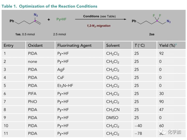
Task: Click the 'Fluorinating Agent' column header
Action: tap(74, 45)
